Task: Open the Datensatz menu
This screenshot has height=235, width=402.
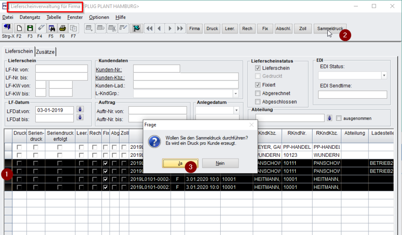Action: pyautogui.click(x=29, y=17)
